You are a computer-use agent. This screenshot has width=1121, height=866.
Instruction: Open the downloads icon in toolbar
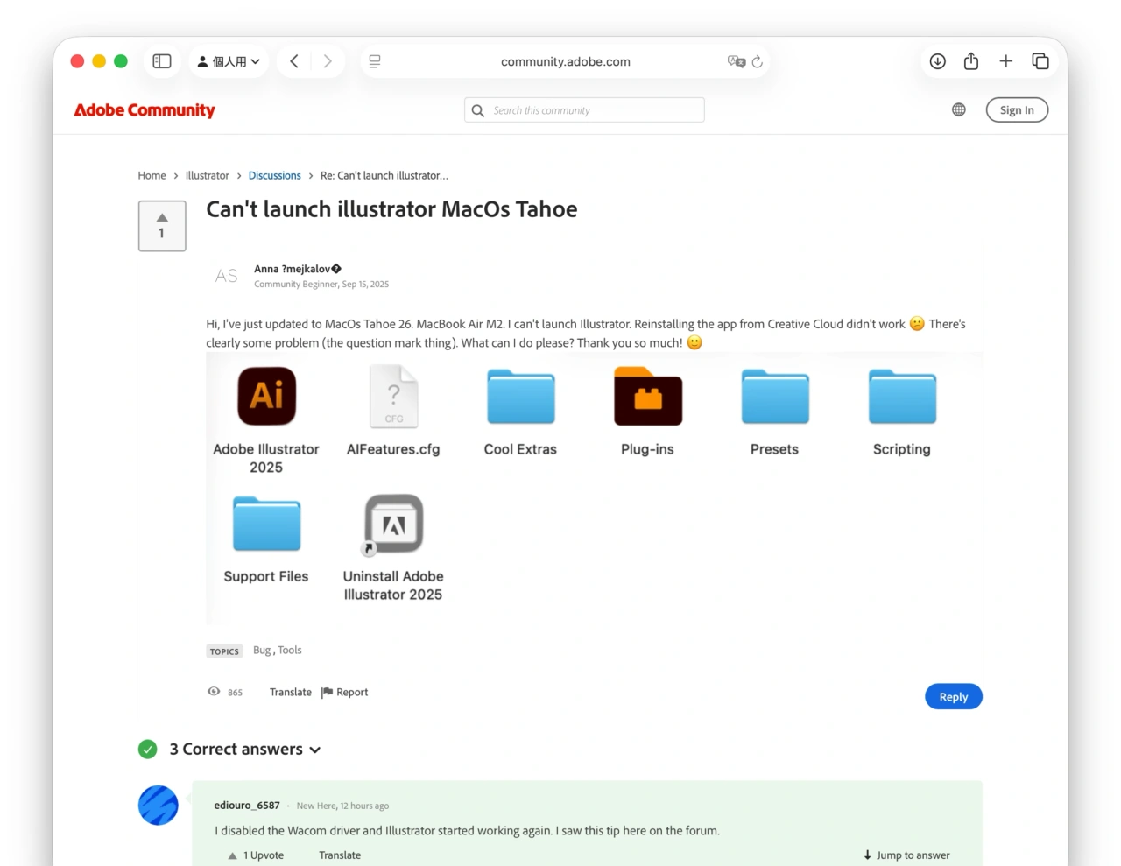(937, 61)
